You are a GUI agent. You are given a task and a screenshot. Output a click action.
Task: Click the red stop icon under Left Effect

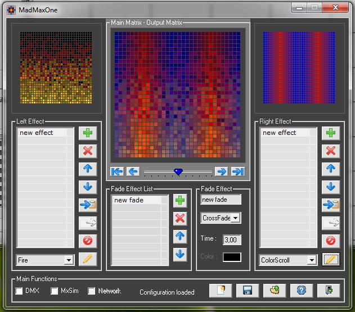point(87,241)
